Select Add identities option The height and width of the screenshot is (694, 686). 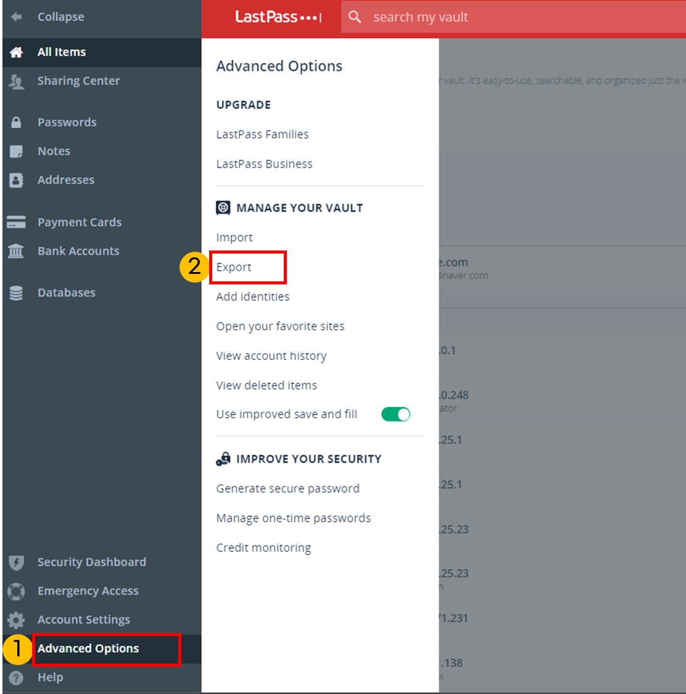pyautogui.click(x=253, y=297)
